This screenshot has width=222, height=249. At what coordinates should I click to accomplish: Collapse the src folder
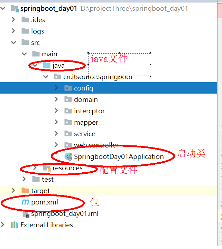[x=13, y=42]
